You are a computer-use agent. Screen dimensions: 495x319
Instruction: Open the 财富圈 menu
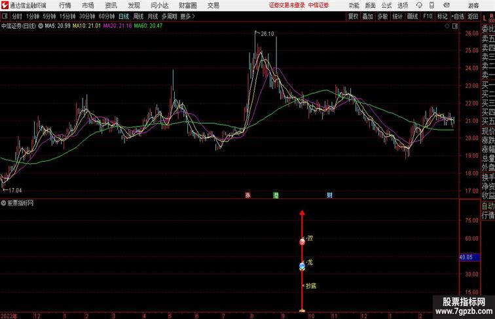tap(187, 5)
